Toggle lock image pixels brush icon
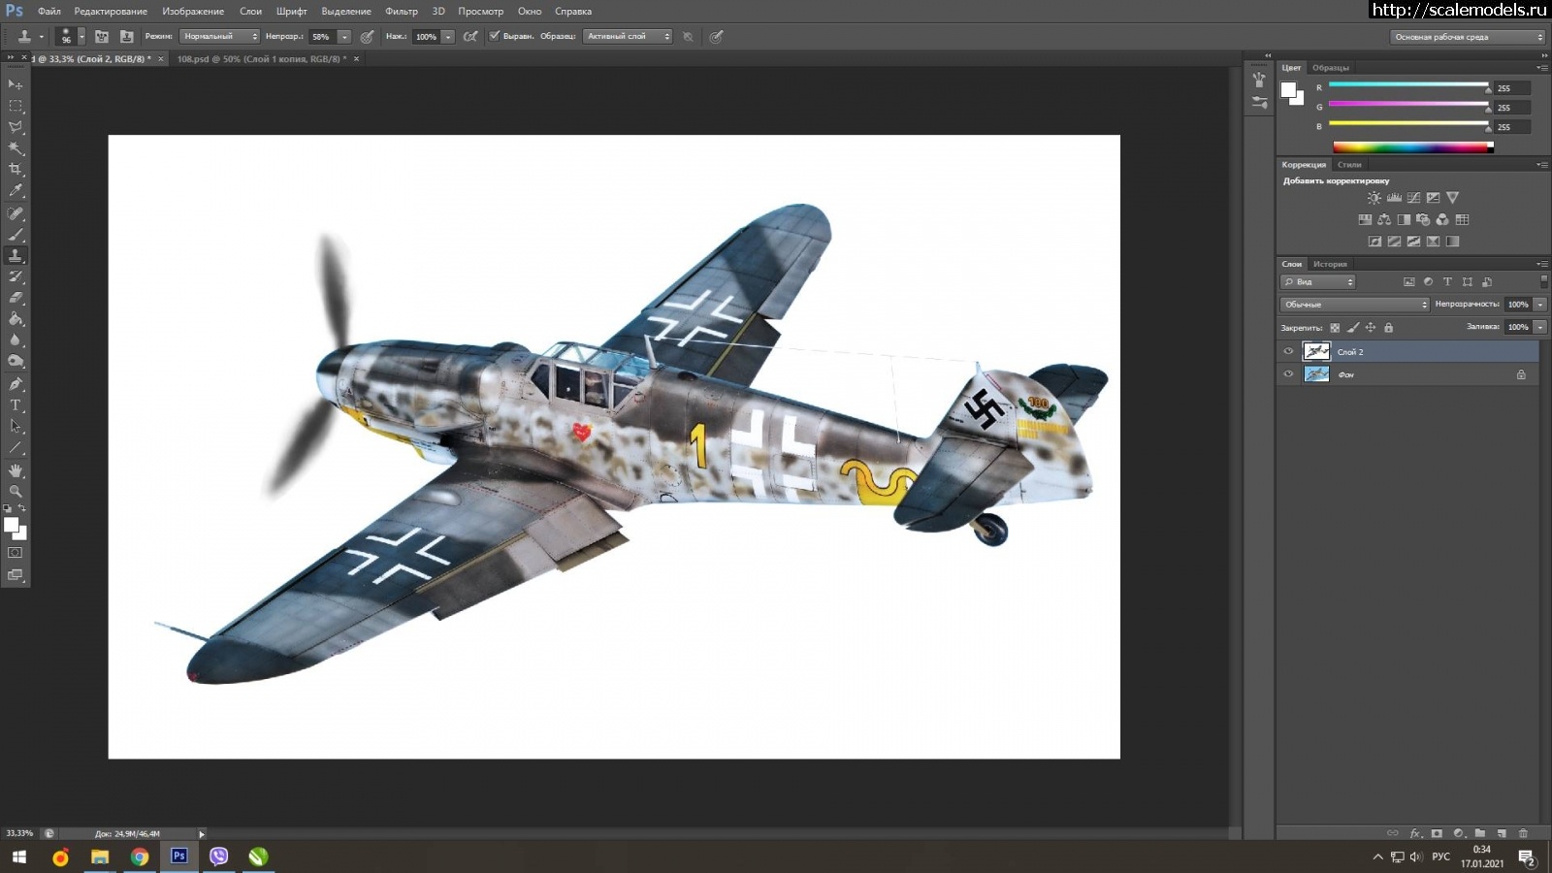The width and height of the screenshot is (1552, 873). click(1353, 328)
